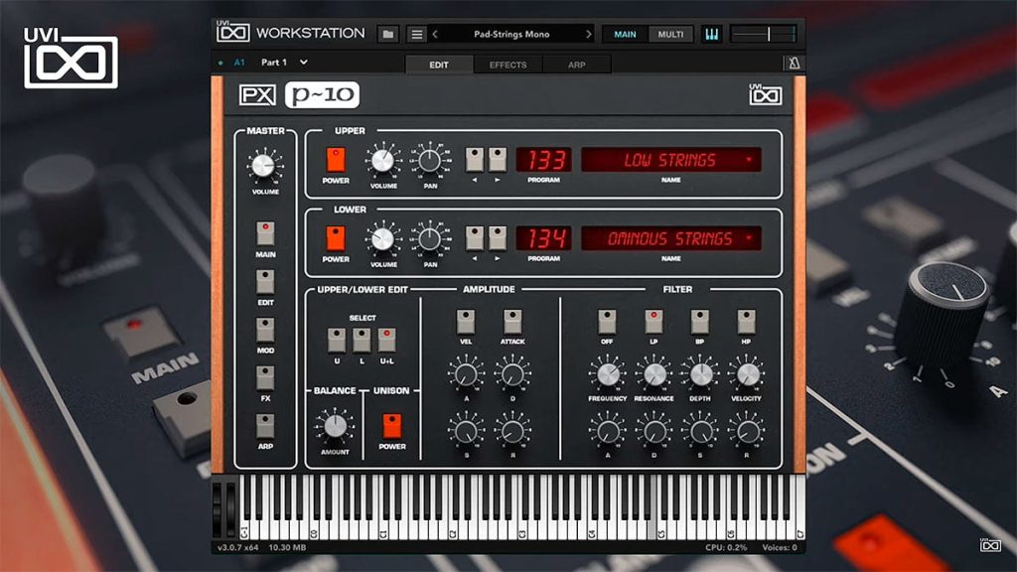1017x572 pixels.
Task: Open the Pad-Strings Mono preset selector
Action: [x=511, y=35]
